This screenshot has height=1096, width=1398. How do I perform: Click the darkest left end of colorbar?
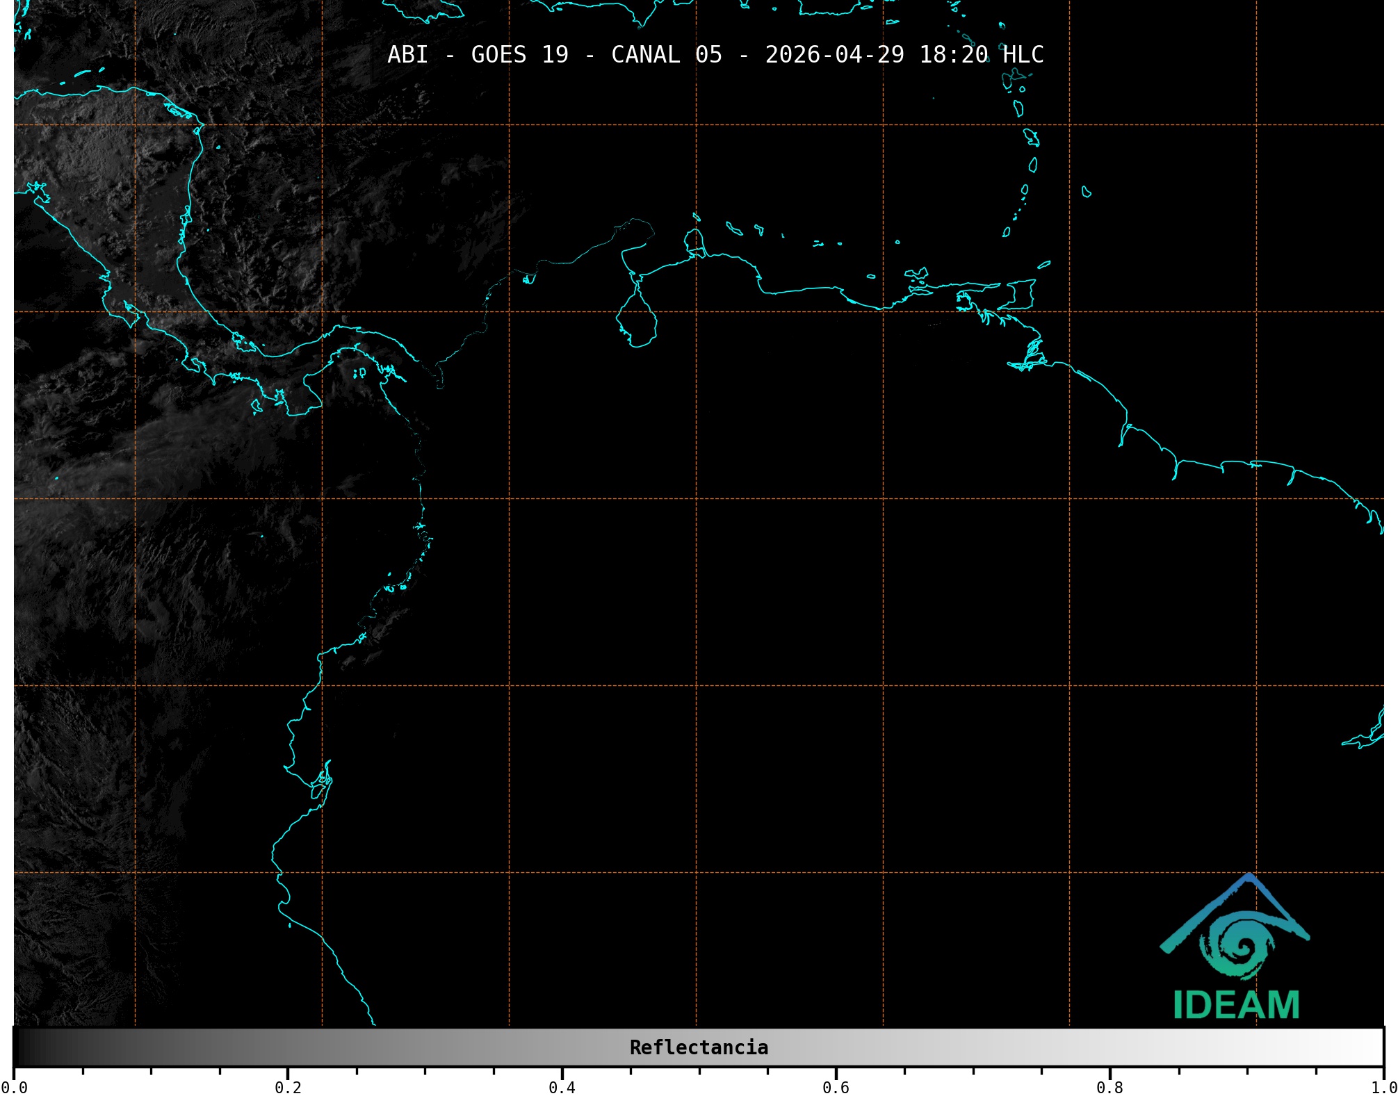point(19,1047)
